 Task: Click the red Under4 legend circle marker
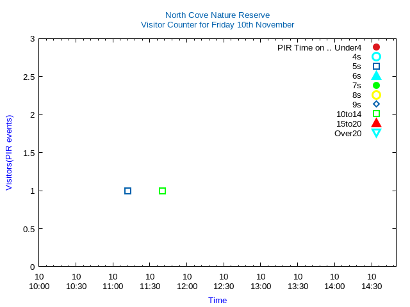pyautogui.click(x=376, y=47)
